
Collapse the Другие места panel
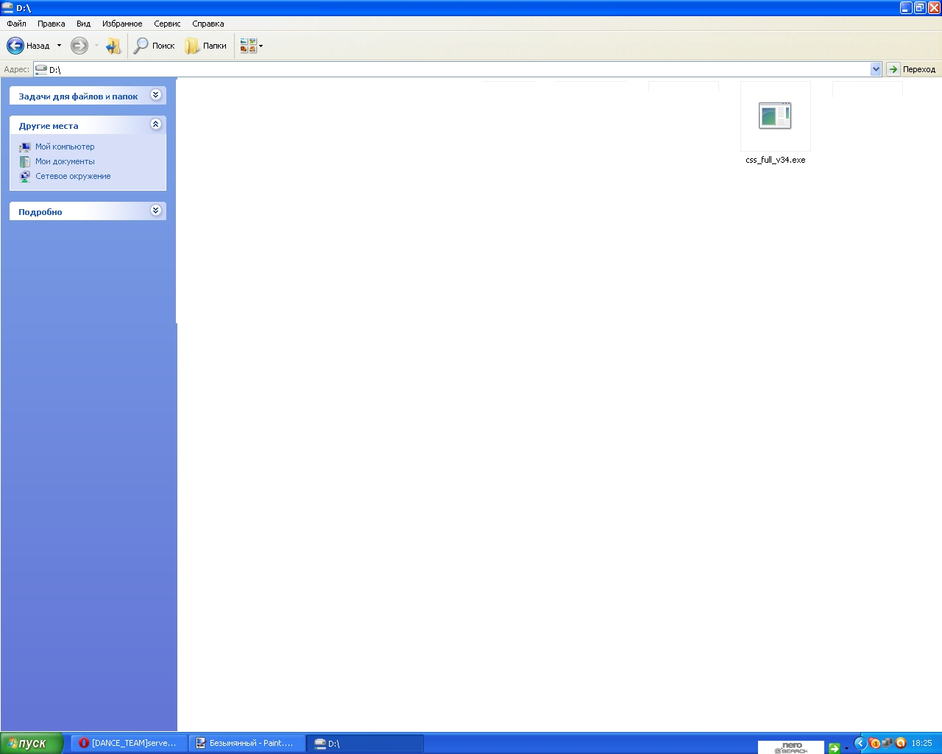(155, 124)
